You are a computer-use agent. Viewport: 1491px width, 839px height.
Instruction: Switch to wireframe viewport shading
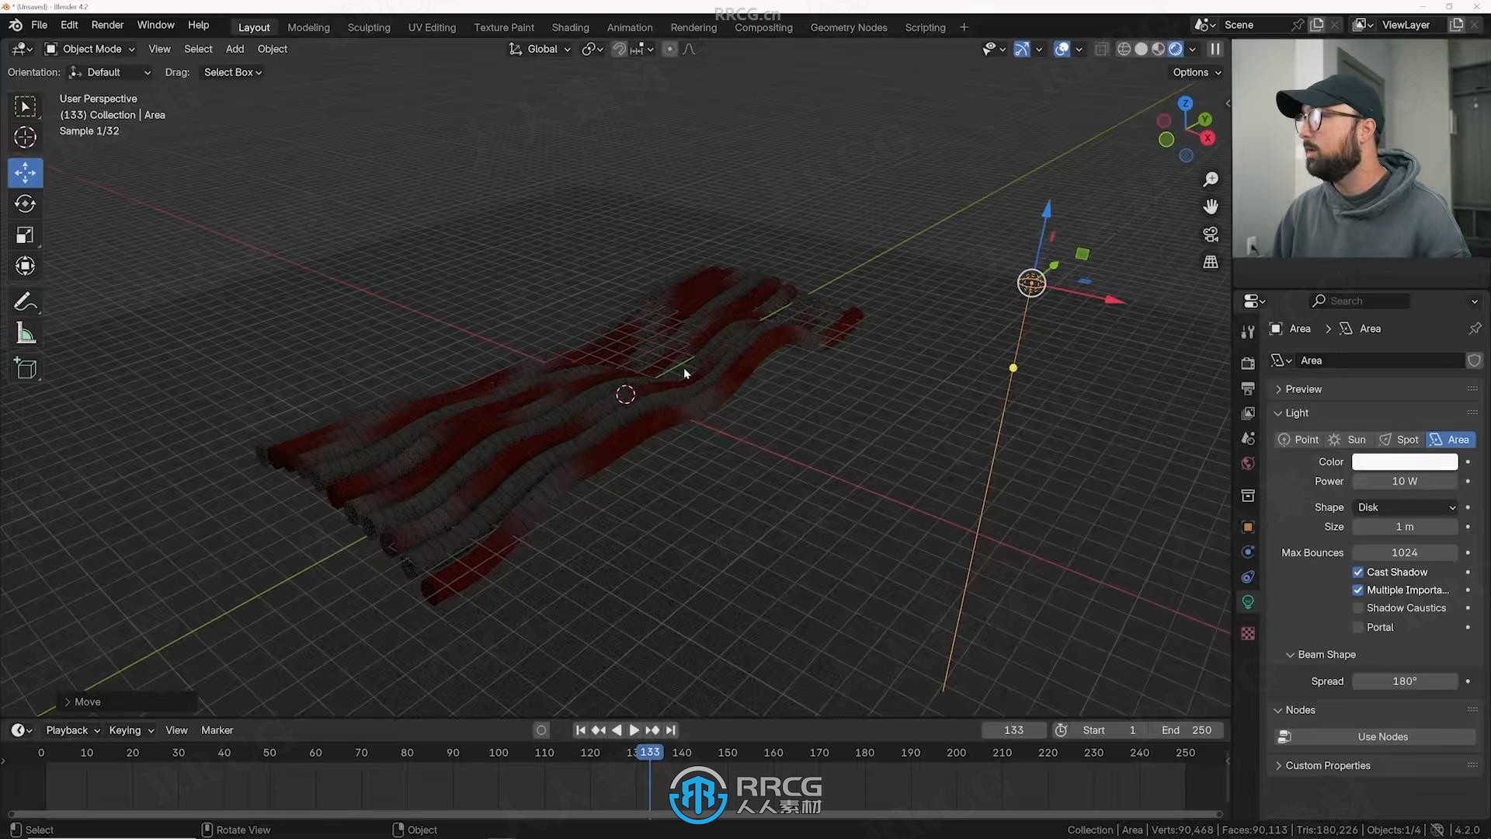click(1124, 49)
